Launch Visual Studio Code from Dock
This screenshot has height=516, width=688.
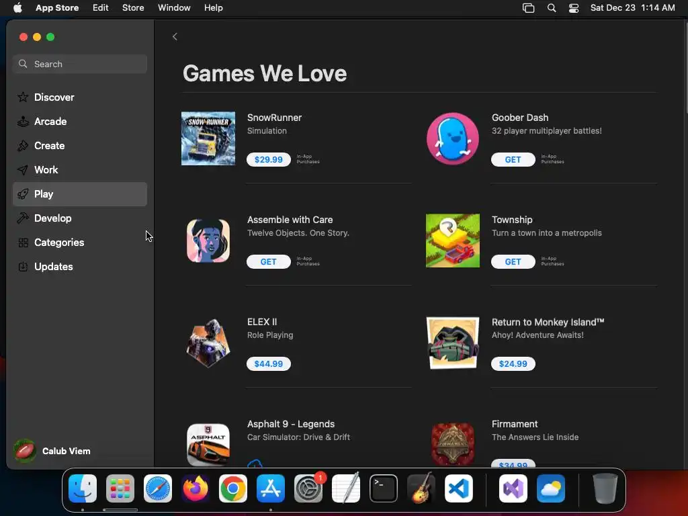(x=459, y=488)
